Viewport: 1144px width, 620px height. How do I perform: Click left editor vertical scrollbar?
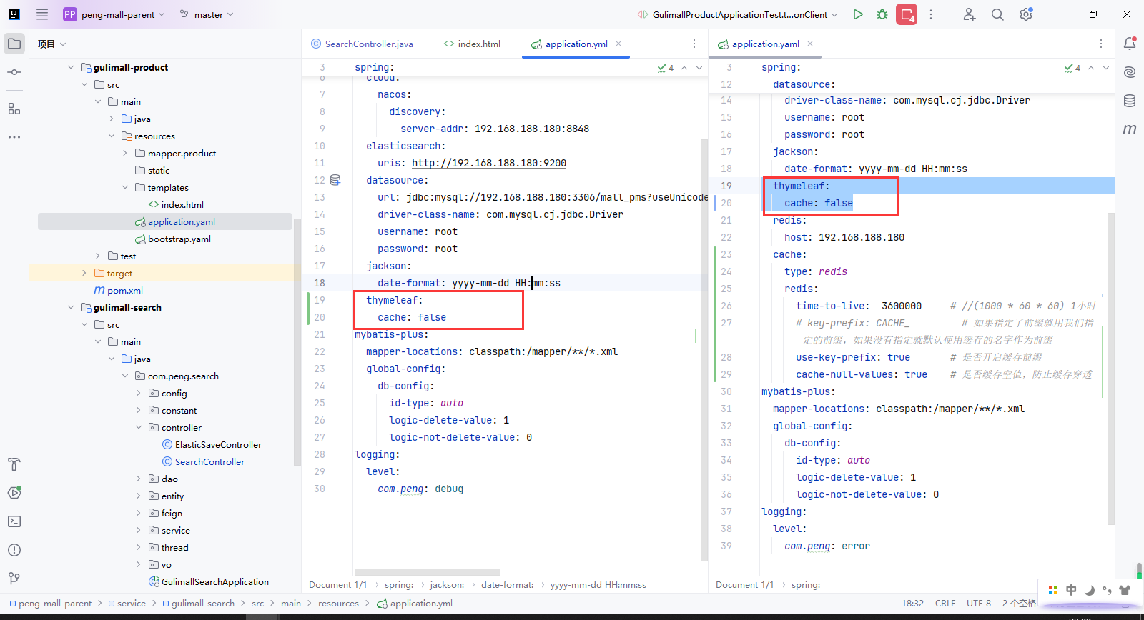point(704,350)
